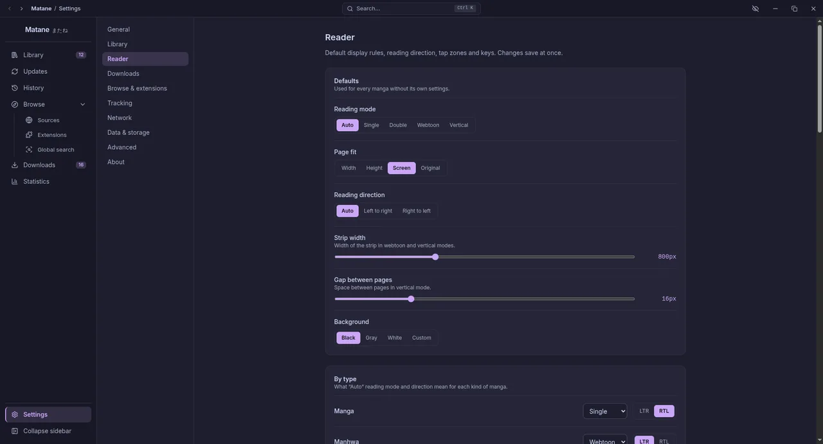Toggle the incognito eye-off icon

[755, 8]
